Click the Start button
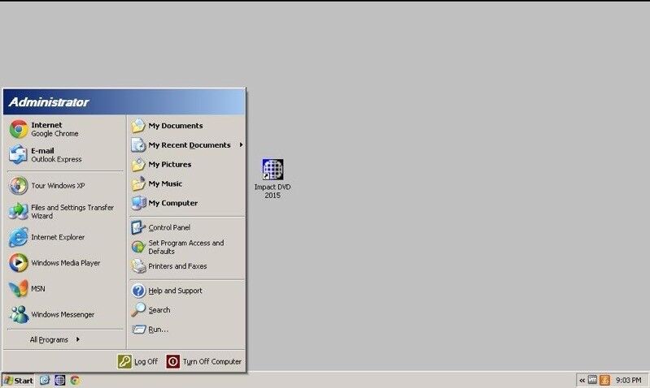The width and height of the screenshot is (650, 388). pyautogui.click(x=18, y=380)
